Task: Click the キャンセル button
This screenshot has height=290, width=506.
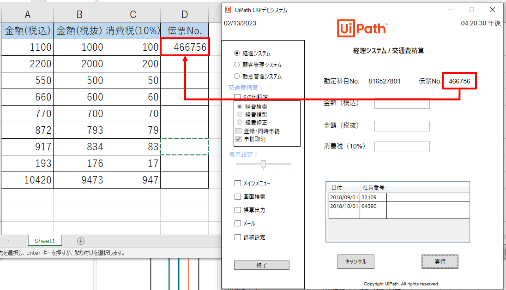Action: point(356,261)
